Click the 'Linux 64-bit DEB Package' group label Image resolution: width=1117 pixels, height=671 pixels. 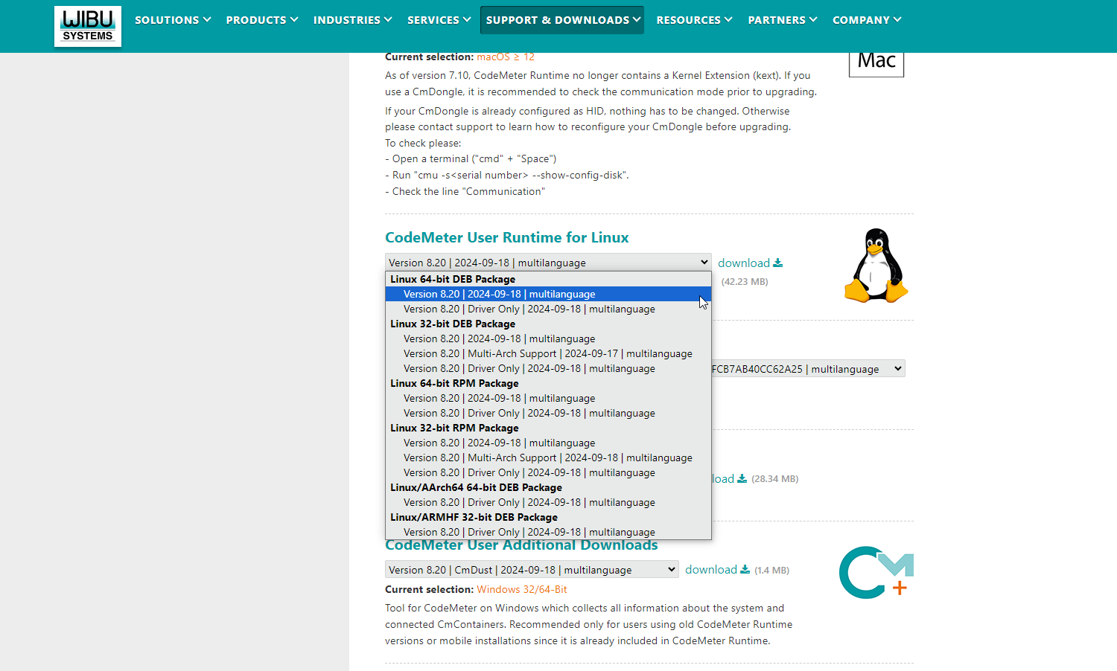(x=453, y=279)
